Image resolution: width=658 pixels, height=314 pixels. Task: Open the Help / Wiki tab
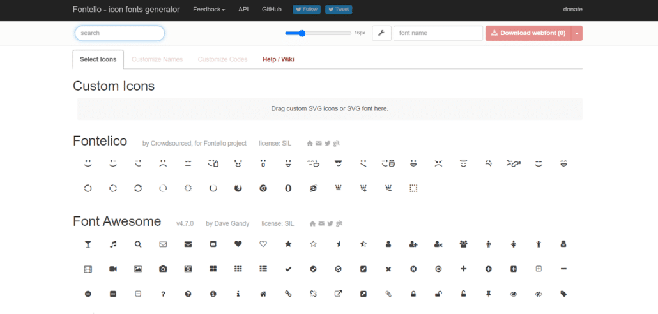279,59
